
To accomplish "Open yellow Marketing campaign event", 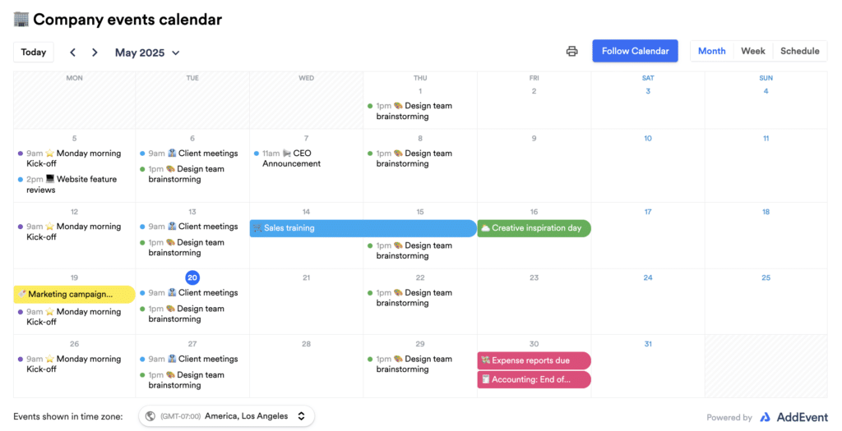I will click(x=74, y=294).
